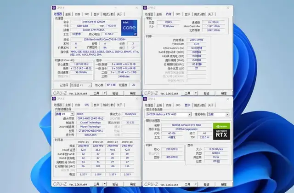Click CPU-Z title icon in SPD window
The height and width of the screenshot is (193, 294).
point(54,99)
